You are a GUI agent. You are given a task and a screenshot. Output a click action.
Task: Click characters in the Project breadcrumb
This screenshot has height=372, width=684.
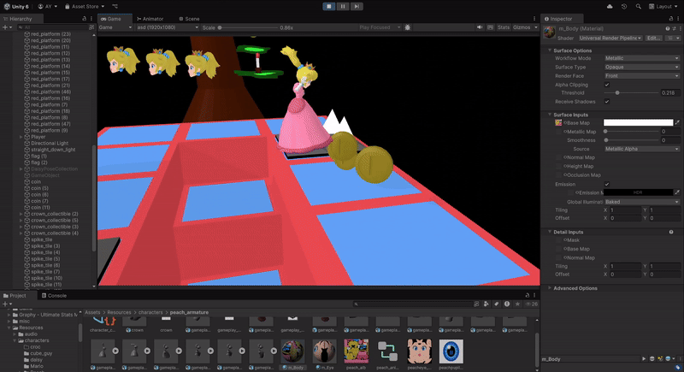[150, 312]
